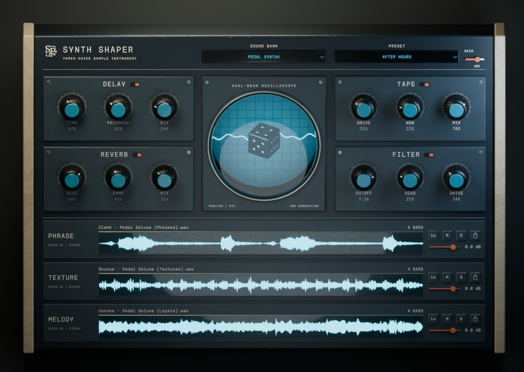Click the Tape Mix knob
This screenshot has width=524, height=372.
pos(456,108)
